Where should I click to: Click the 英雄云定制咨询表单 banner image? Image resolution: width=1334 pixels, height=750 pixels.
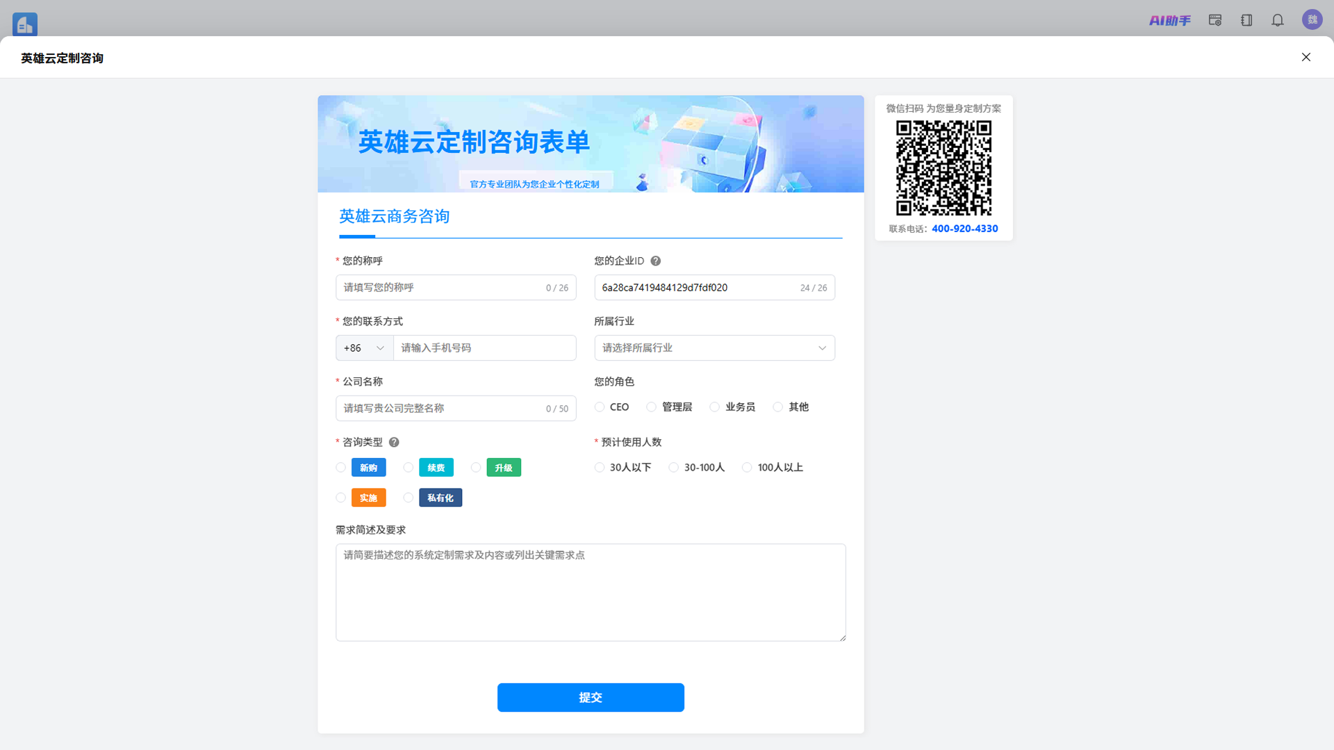pyautogui.click(x=591, y=144)
